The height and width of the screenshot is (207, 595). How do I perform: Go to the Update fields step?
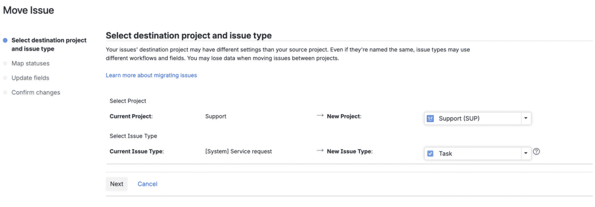pyautogui.click(x=30, y=78)
